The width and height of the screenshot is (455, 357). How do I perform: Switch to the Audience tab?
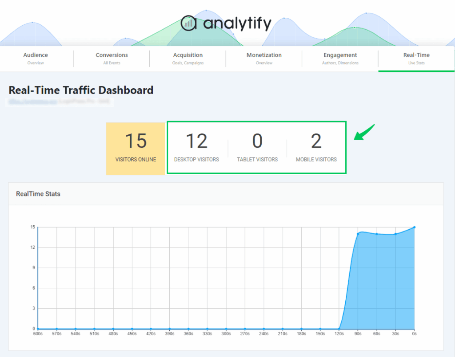click(x=35, y=59)
